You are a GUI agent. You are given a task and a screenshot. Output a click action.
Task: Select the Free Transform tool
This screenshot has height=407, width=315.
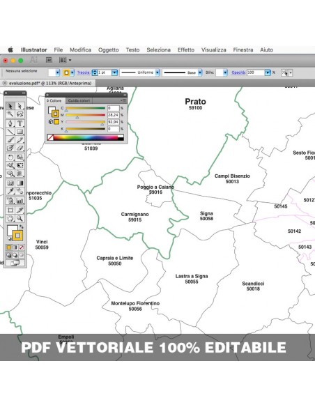[20, 165]
